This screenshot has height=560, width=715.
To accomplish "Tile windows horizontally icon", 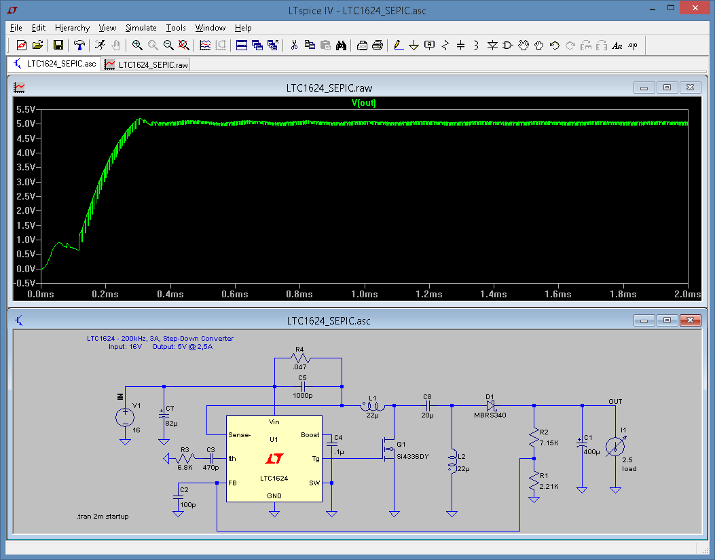I will [242, 45].
